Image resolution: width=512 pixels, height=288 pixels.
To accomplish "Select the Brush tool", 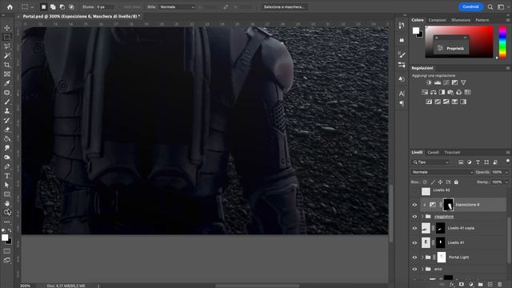I will [x=7, y=102].
